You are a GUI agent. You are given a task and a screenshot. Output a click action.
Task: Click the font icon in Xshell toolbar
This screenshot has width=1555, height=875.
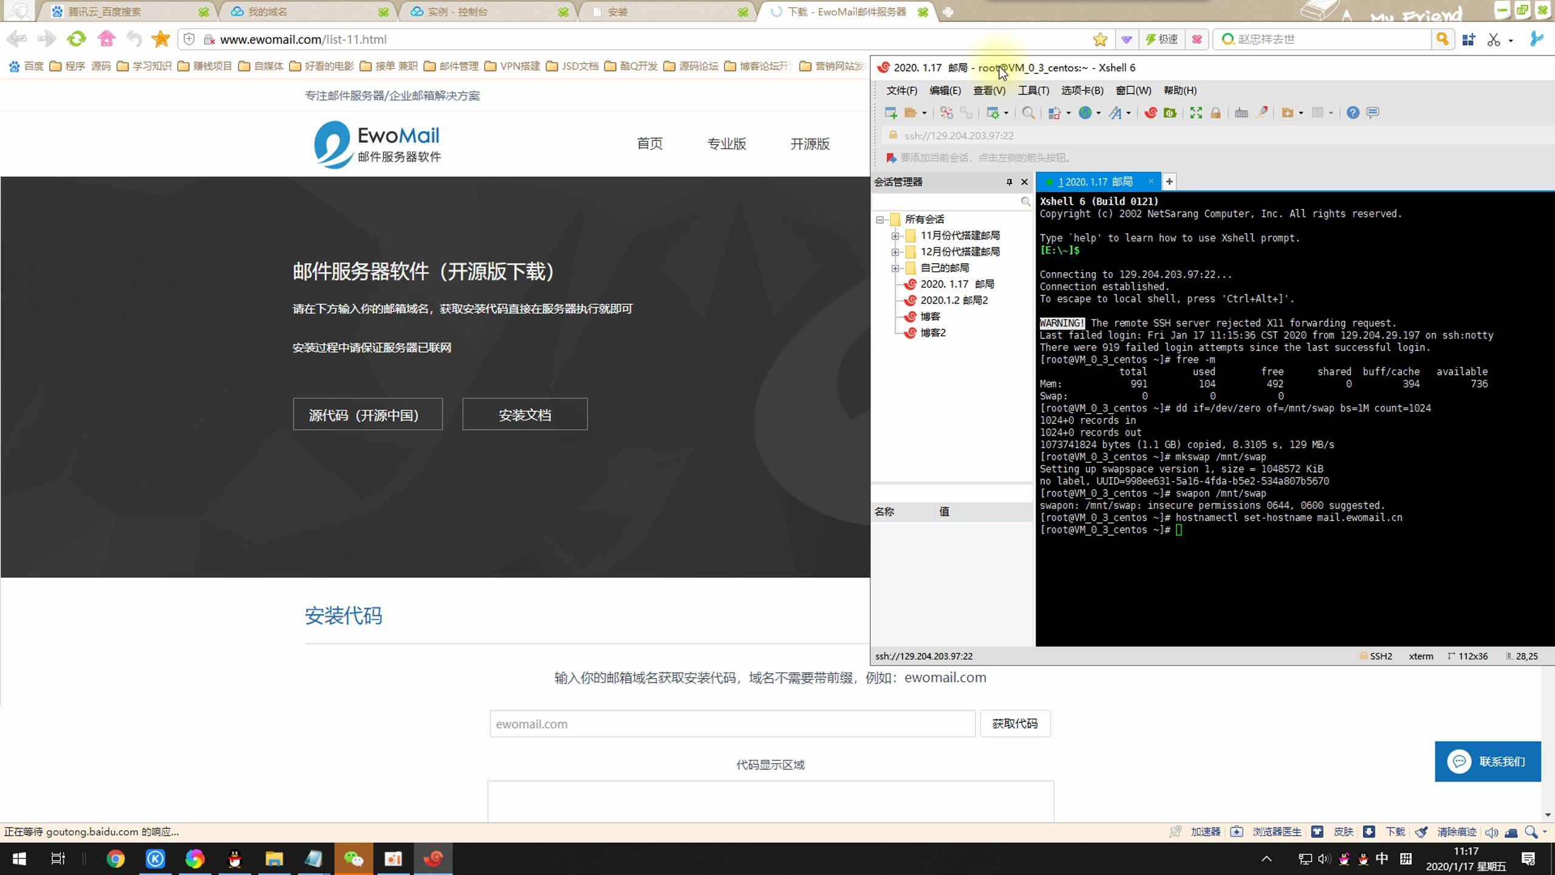[1115, 112]
